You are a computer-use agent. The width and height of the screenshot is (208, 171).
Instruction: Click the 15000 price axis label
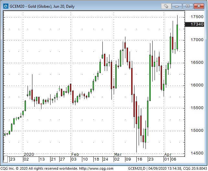click(x=197, y=131)
